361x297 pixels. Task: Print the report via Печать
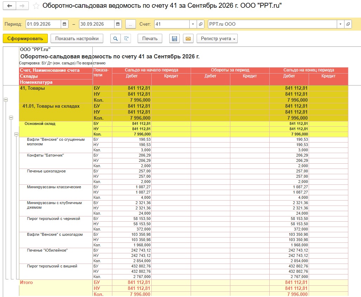pos(150,39)
